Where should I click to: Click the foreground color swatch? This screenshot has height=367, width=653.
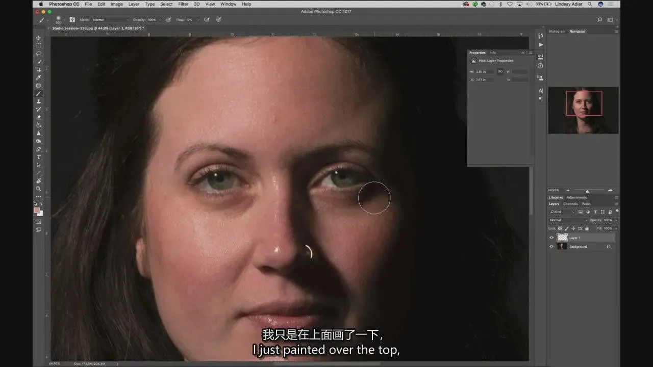click(37, 210)
